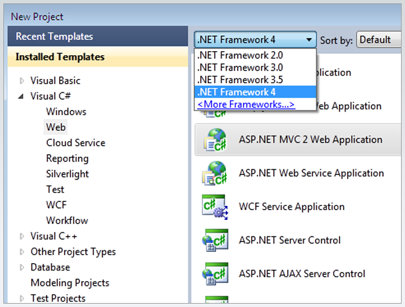Expand the Visual Basic tree node

tap(22, 81)
